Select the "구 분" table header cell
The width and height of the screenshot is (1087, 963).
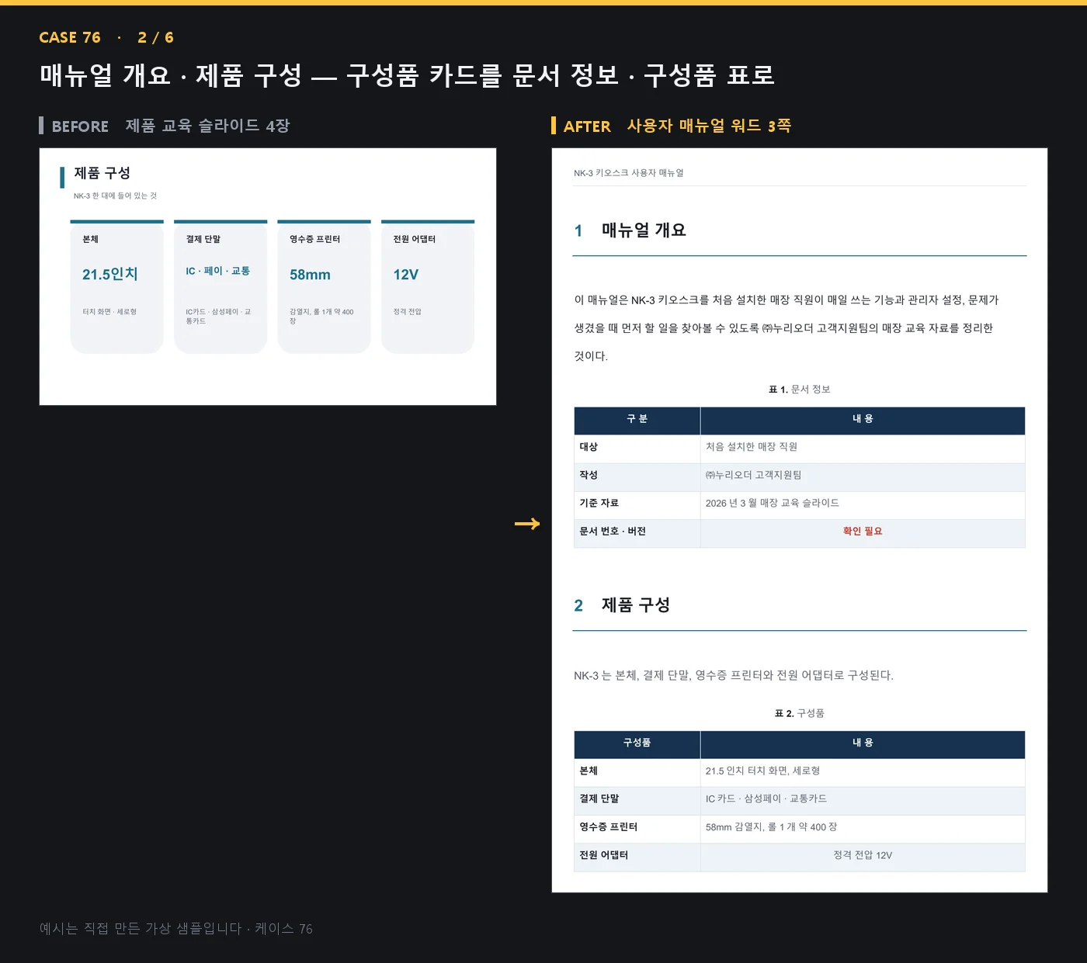point(637,419)
